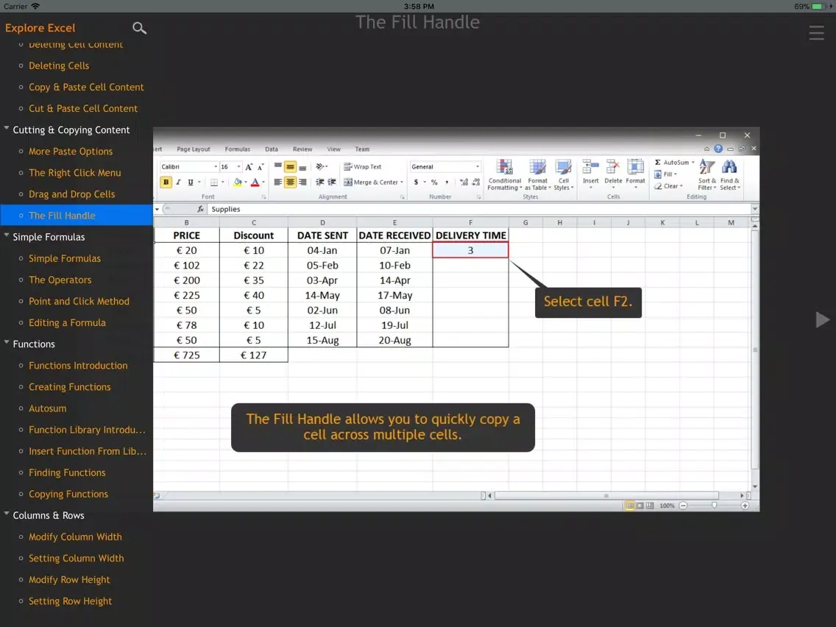
Task: Open the Autosum lesson
Action: [x=47, y=408]
